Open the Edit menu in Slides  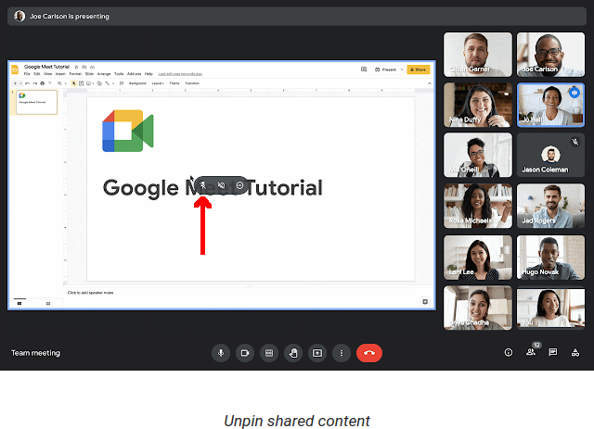[x=37, y=74]
